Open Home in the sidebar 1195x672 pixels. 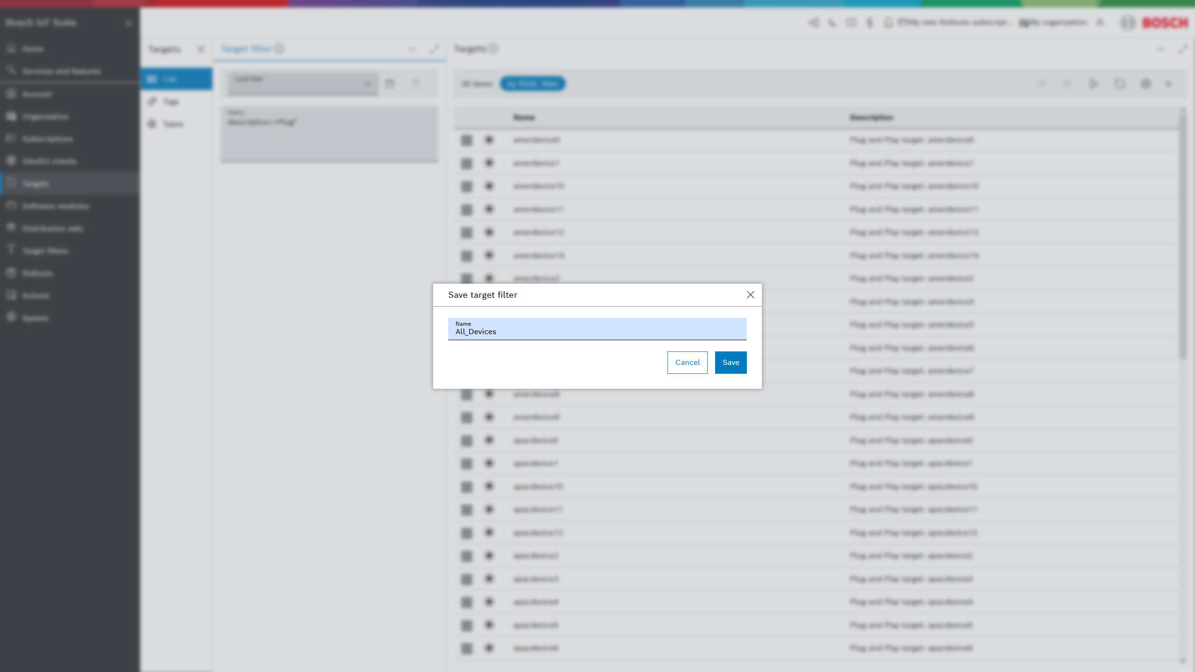coord(33,49)
